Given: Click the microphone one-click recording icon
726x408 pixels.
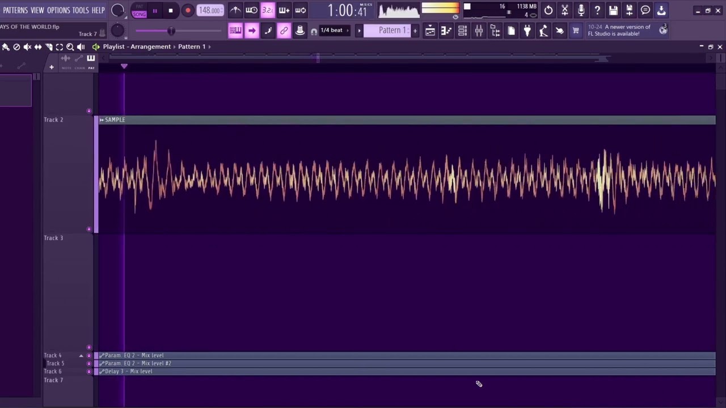Looking at the screenshot, I should tap(581, 10).
